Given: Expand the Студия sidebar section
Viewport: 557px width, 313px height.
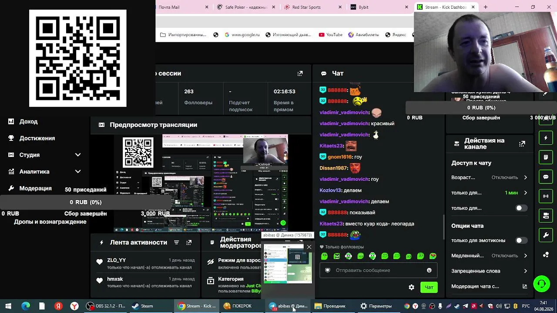Looking at the screenshot, I should [78, 155].
